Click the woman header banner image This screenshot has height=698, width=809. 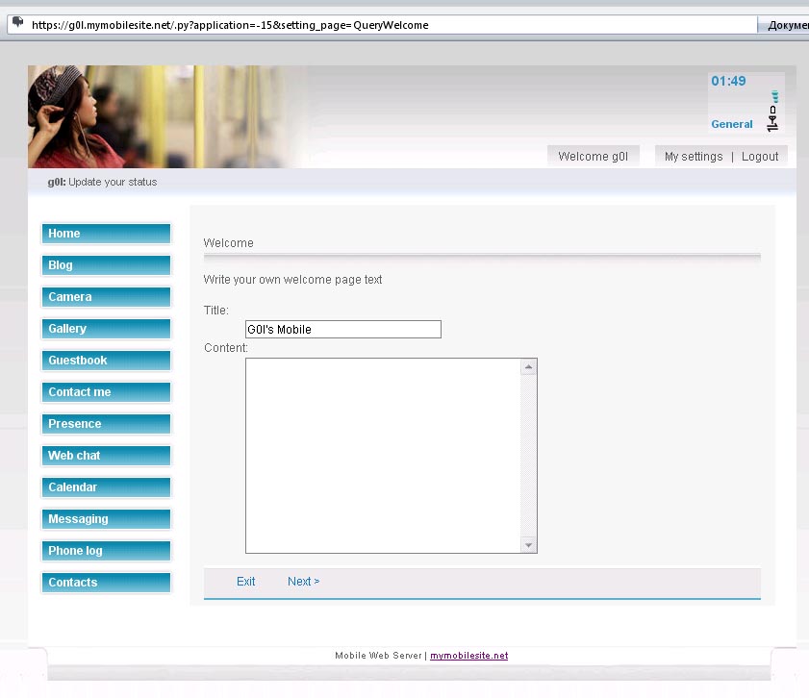click(x=167, y=116)
